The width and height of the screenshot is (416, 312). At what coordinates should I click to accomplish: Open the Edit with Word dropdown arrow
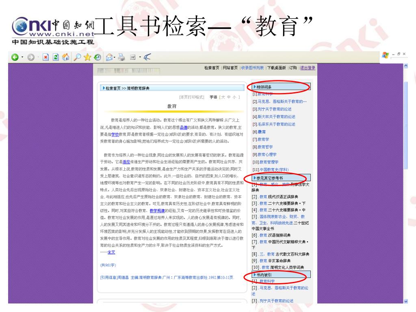click(140, 57)
